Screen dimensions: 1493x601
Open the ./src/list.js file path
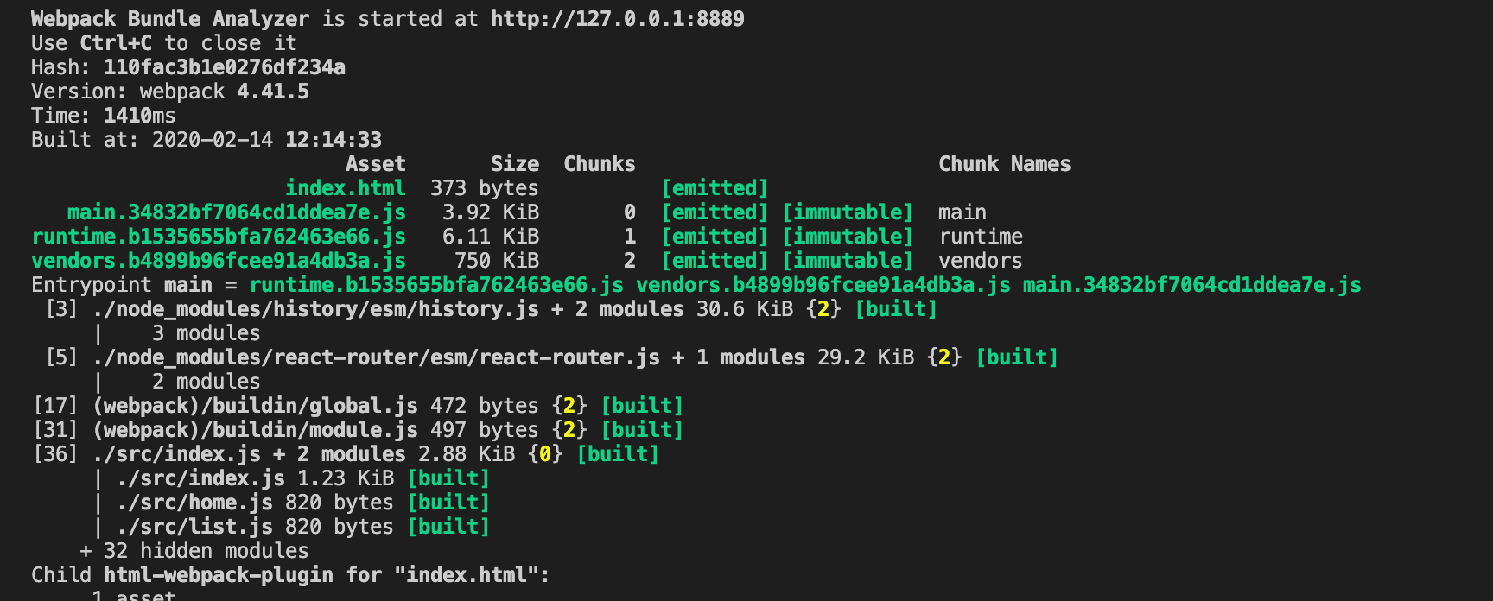pos(194,527)
